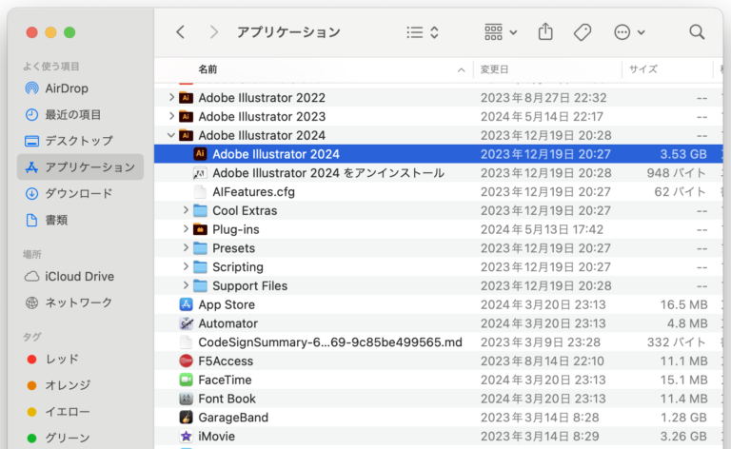Click the 2024年5月13日 17:42 date cell
The height and width of the screenshot is (449, 731).
(542, 229)
